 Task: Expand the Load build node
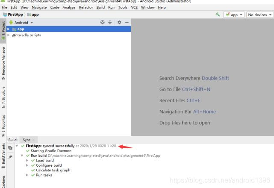click(x=27, y=160)
